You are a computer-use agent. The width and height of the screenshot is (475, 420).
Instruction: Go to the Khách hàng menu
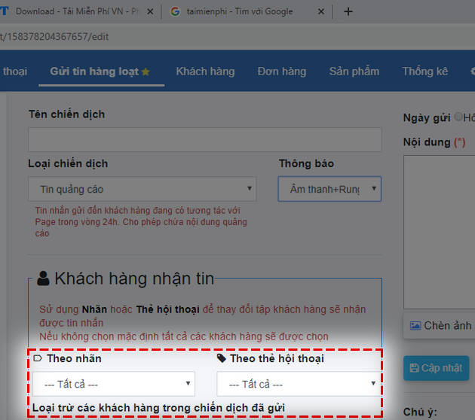pyautogui.click(x=205, y=72)
